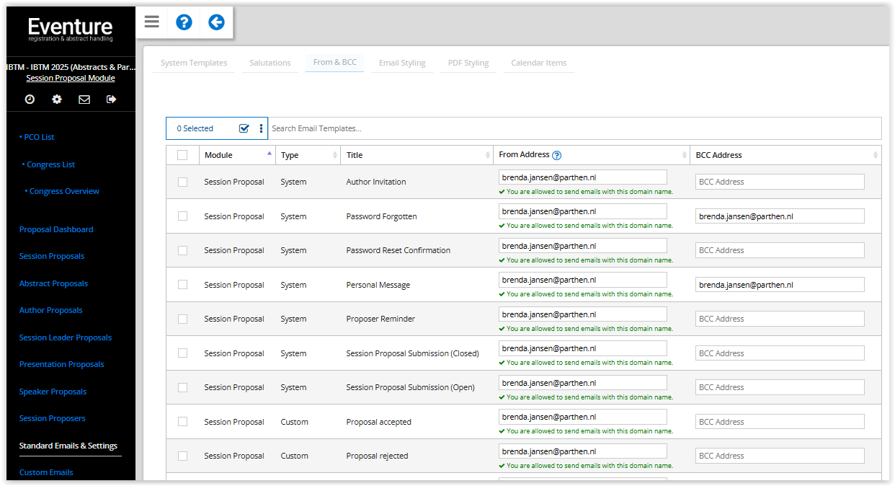Sort by the Type column header arrows
This screenshot has width=895, height=486.
(335, 155)
